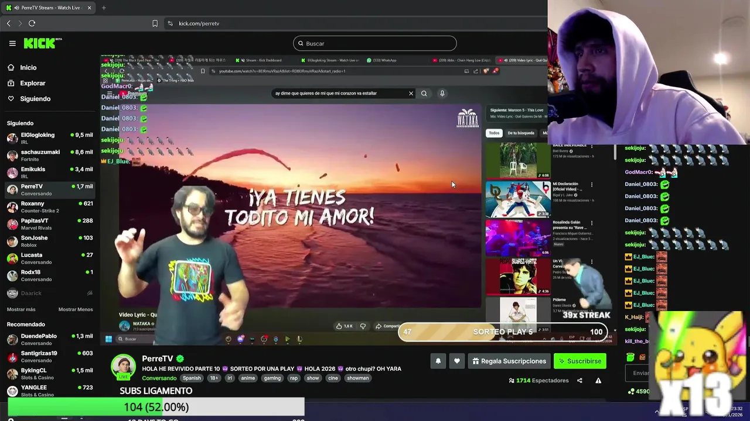This screenshot has width=750, height=421.
Task: Click PerreTV streamer avatar with LIVE badge
Action: point(124,367)
